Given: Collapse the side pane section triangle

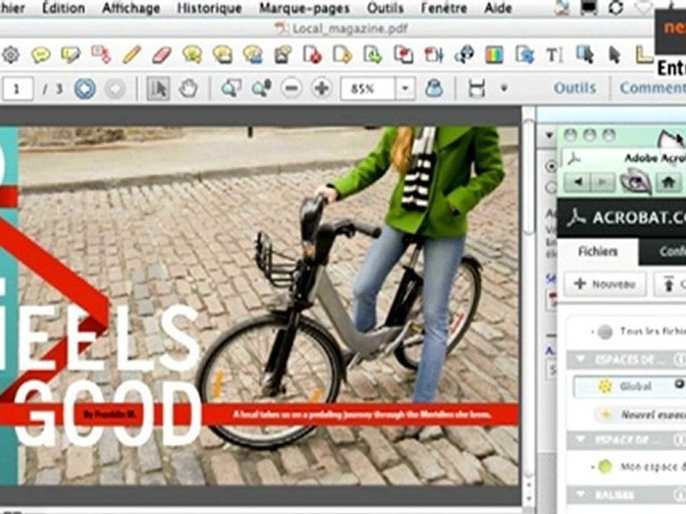Looking at the screenshot, I should [x=550, y=136].
